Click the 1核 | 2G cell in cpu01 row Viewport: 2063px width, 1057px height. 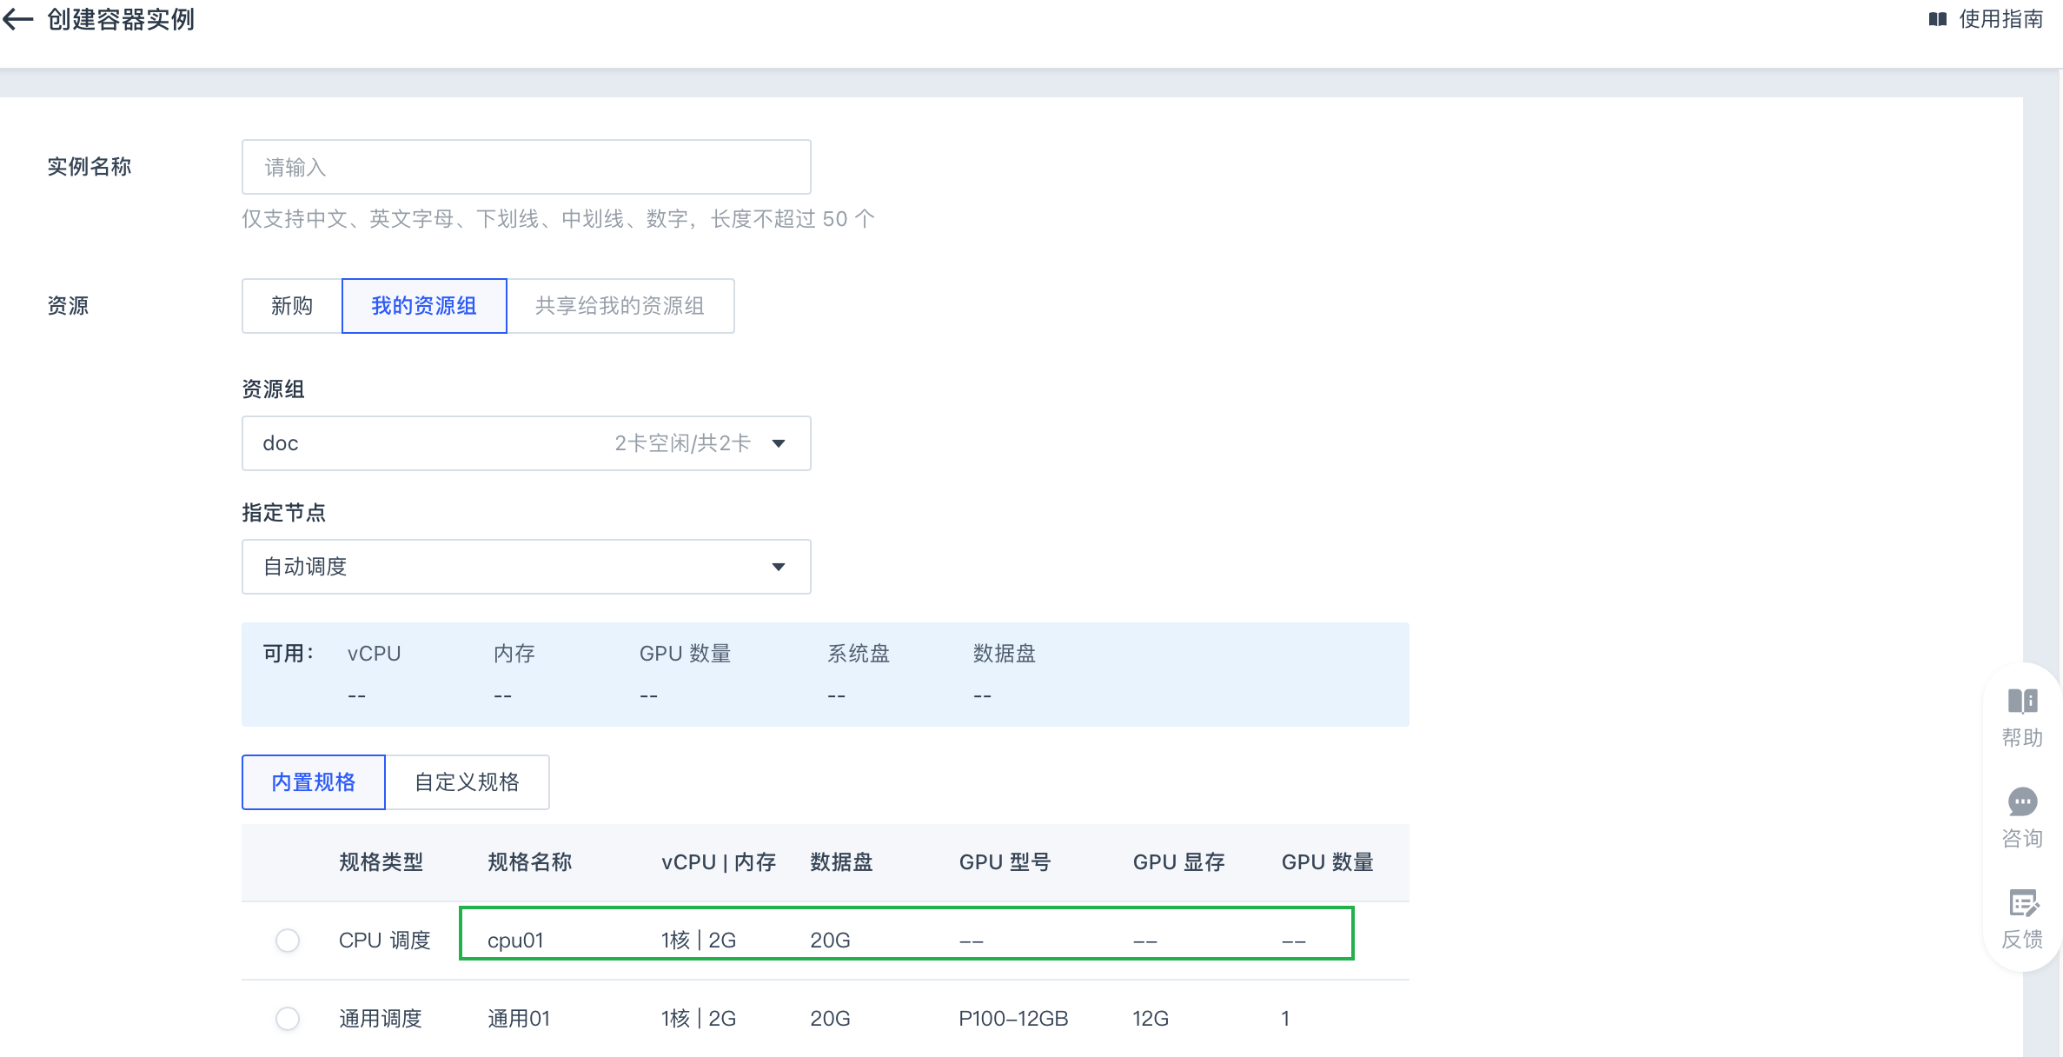pyautogui.click(x=699, y=941)
